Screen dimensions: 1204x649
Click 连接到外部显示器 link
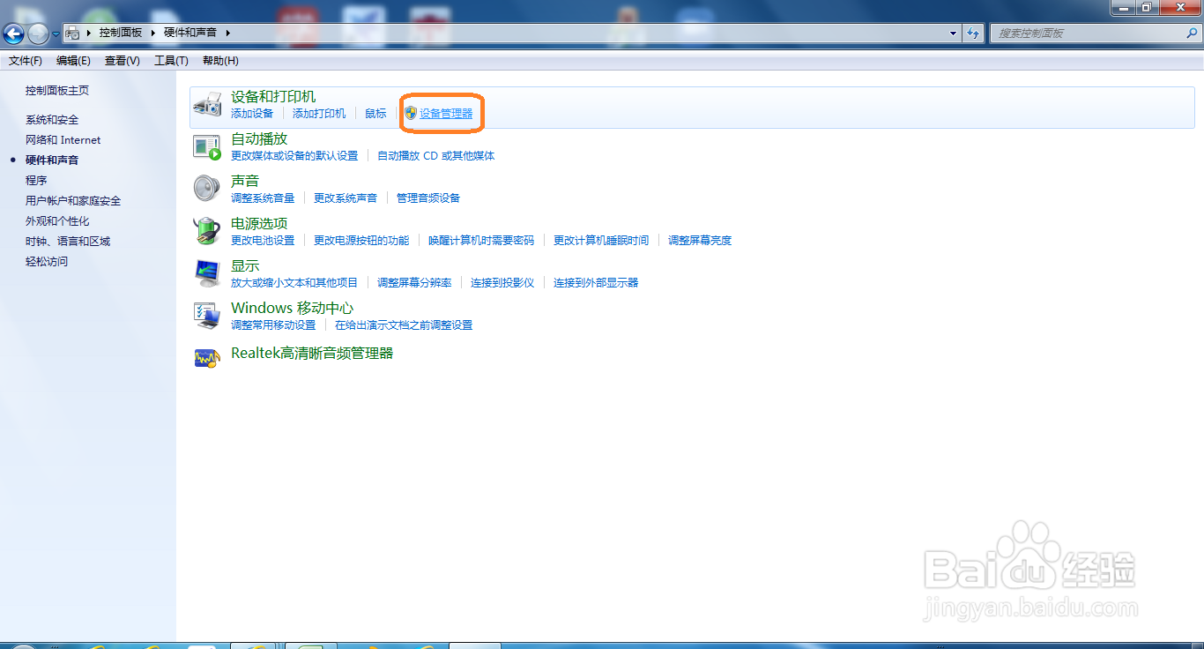point(596,283)
